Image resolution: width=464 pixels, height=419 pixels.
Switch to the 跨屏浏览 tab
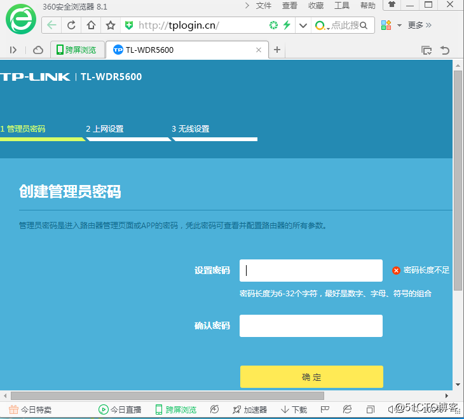pos(78,50)
